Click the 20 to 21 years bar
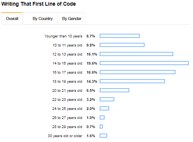 click(114, 90)
